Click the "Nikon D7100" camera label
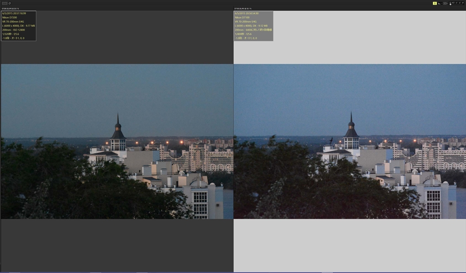The width and height of the screenshot is (466, 273). pos(242,18)
